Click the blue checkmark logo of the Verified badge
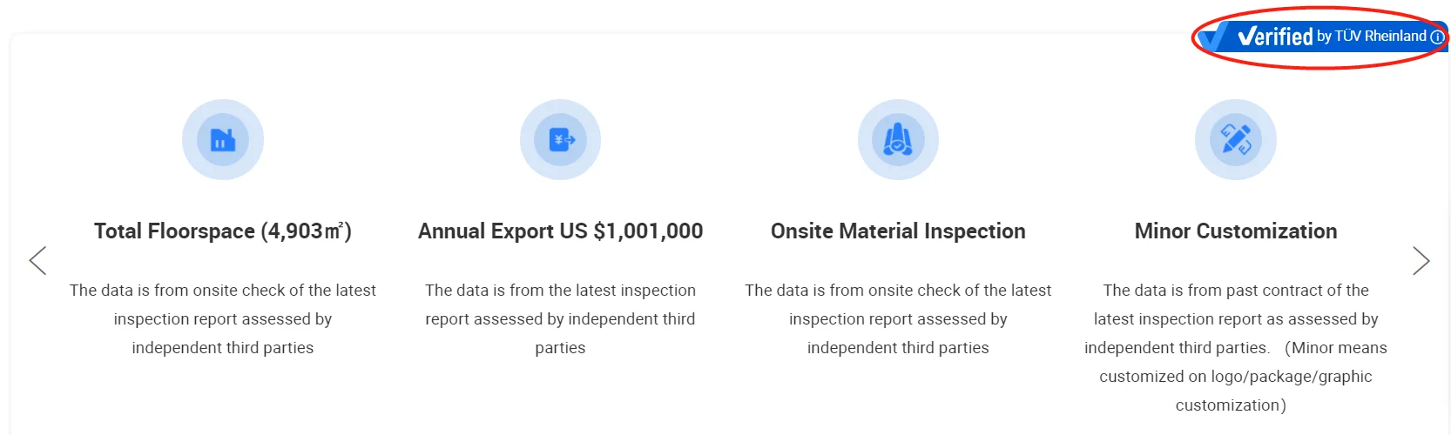Viewport: 1451px width, 435px height. [x=1213, y=37]
